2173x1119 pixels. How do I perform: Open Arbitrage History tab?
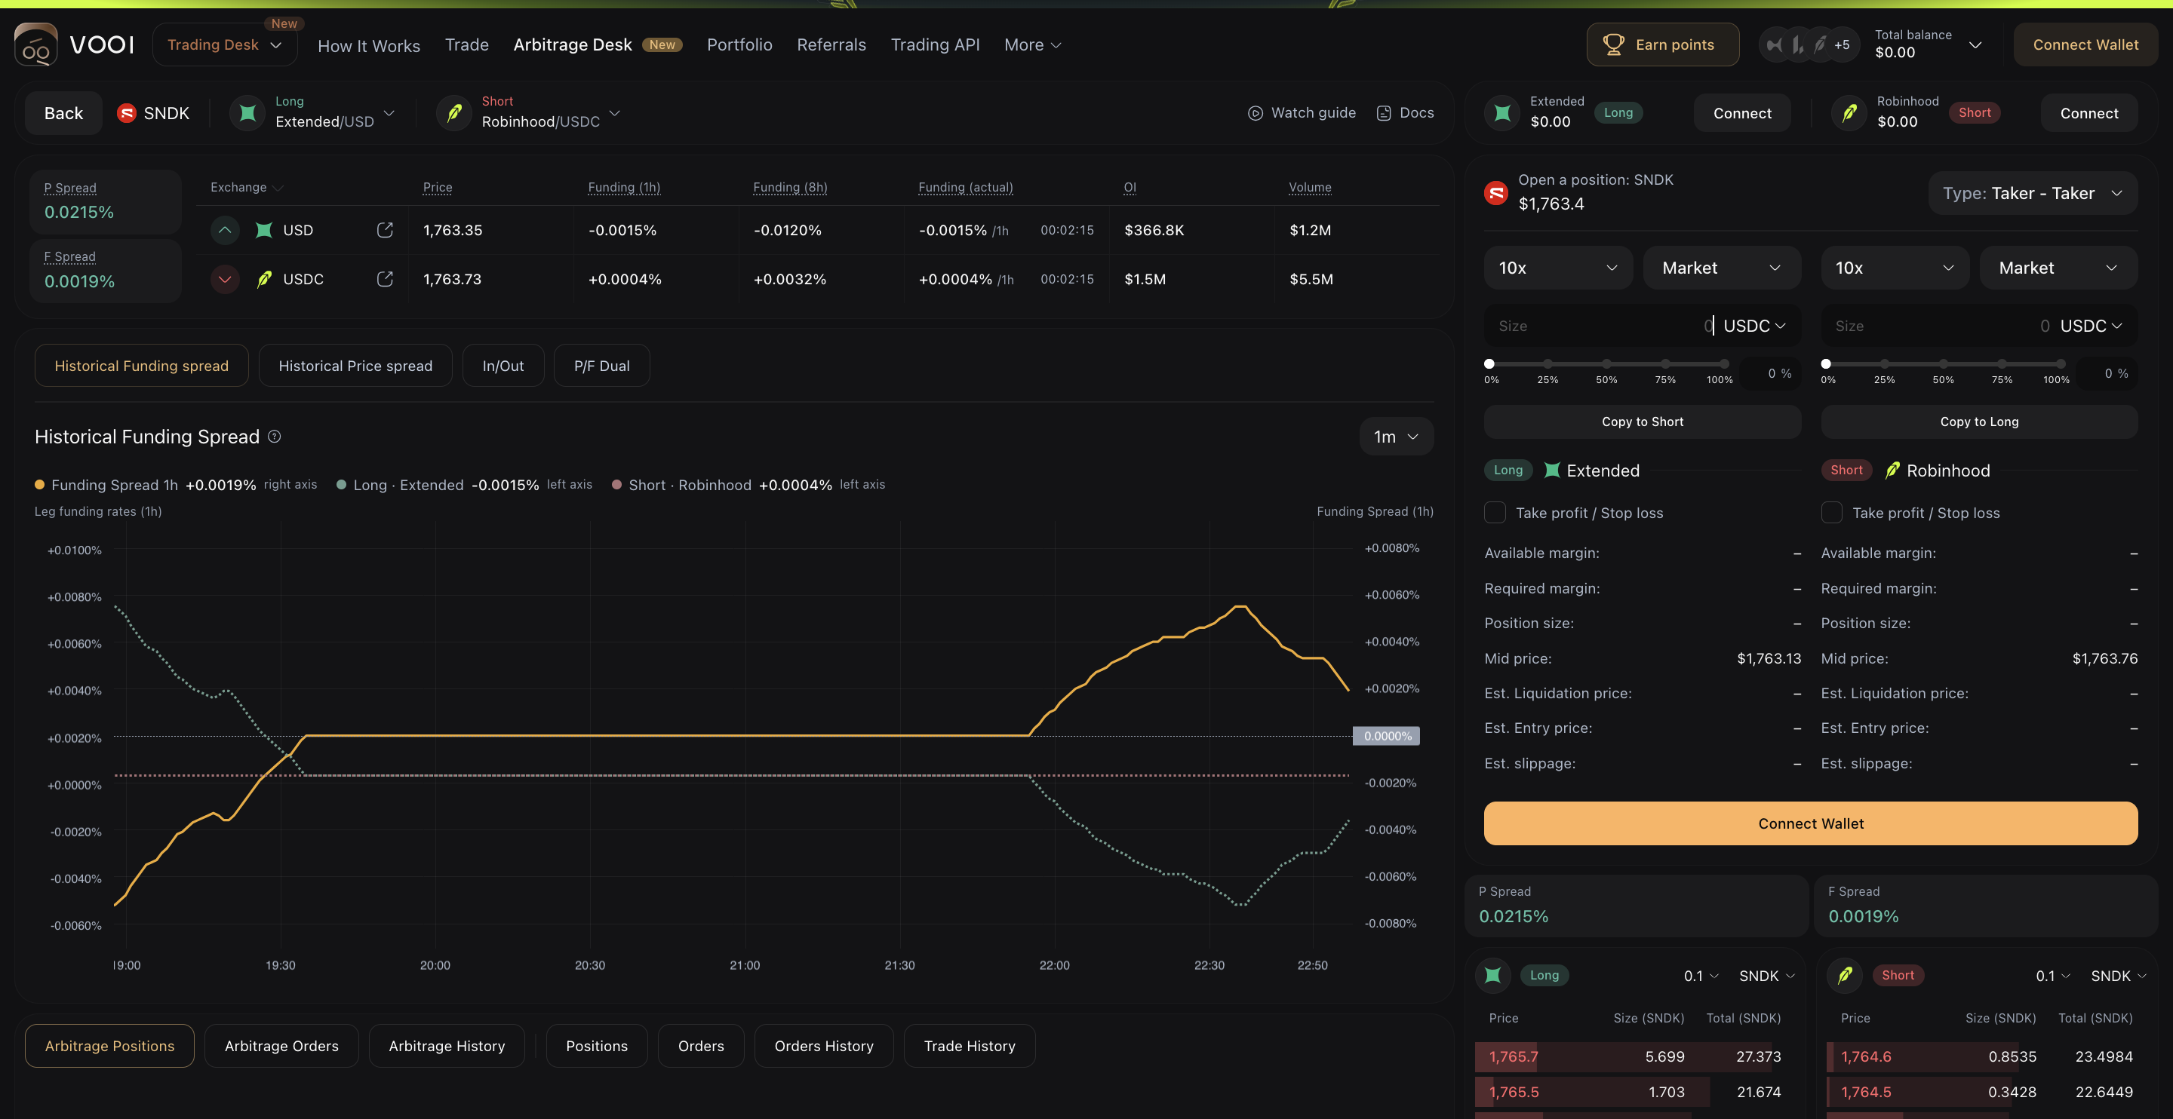[446, 1046]
